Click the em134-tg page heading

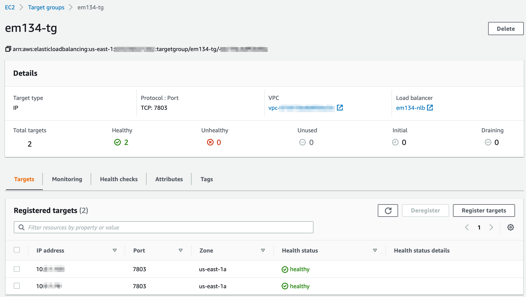(31, 28)
